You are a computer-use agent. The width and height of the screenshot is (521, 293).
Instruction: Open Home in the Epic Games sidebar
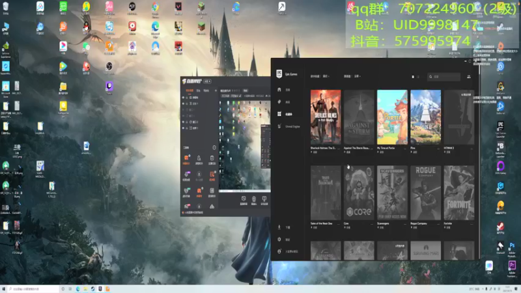[x=283, y=90]
